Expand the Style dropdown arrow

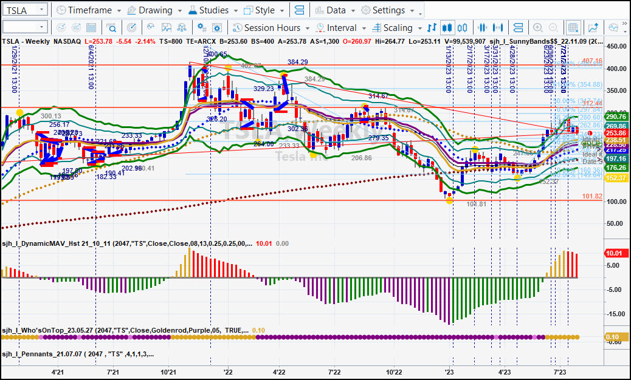click(282, 11)
